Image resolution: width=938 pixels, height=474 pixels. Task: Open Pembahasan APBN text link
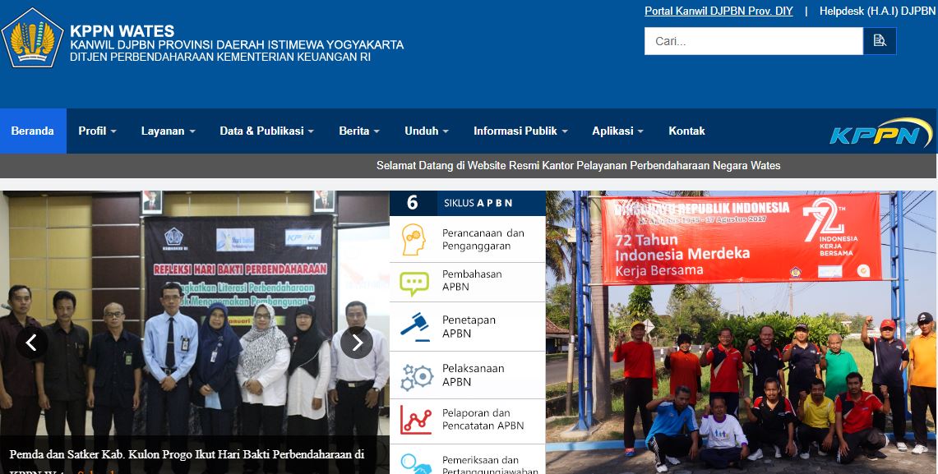click(x=472, y=280)
